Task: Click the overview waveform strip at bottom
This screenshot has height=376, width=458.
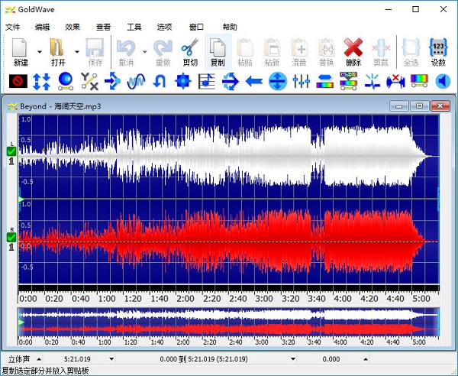Action: click(229, 322)
